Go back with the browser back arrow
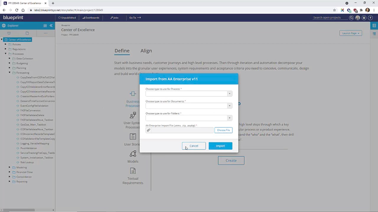This screenshot has width=378, height=212. click(x=4, y=10)
